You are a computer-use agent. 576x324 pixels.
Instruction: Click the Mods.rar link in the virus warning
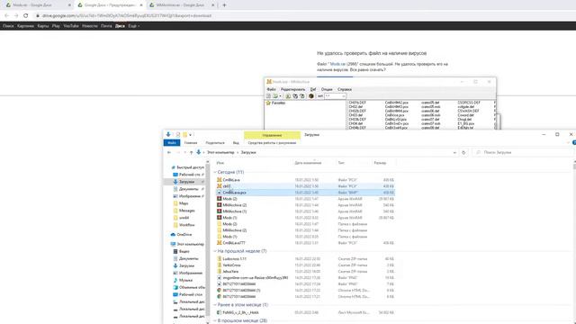click(337, 64)
